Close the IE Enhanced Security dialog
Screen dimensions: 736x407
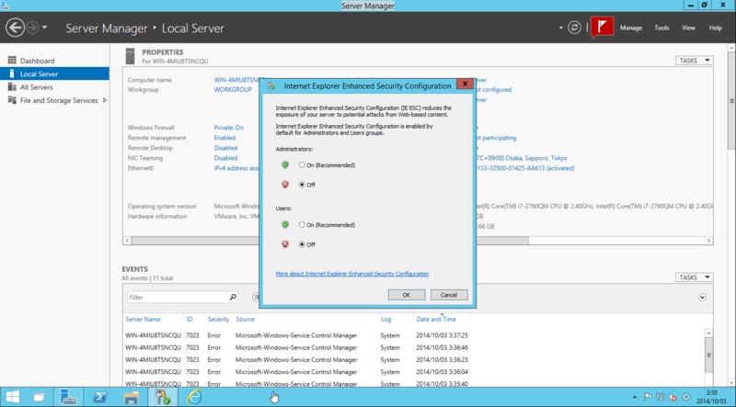click(465, 84)
